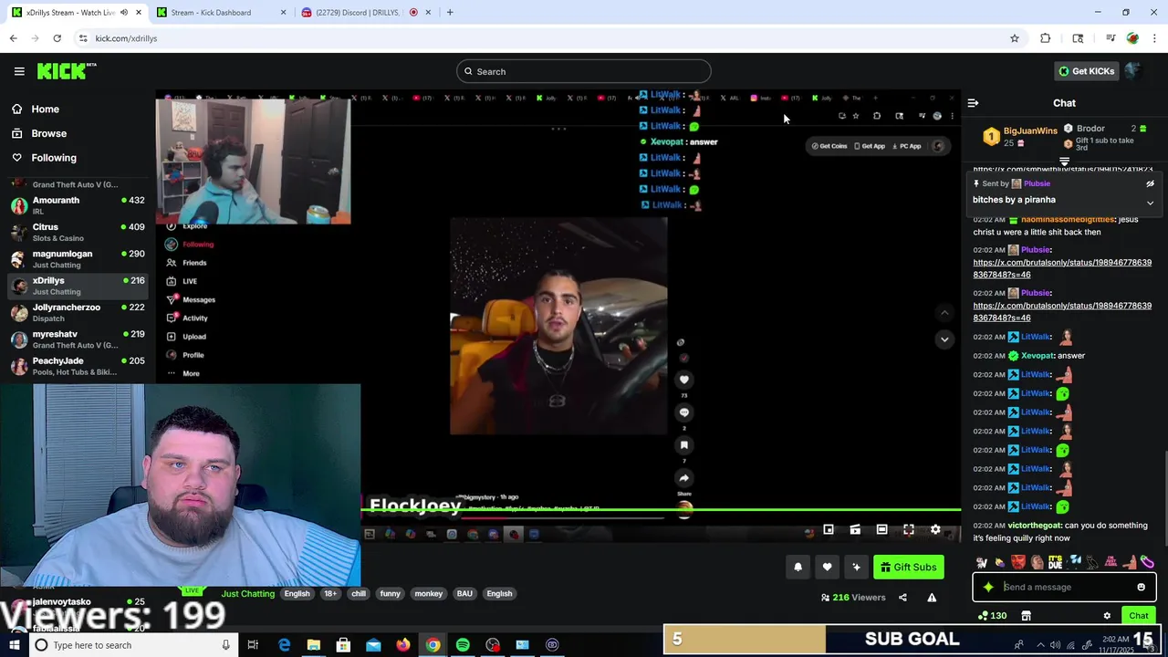Viewport: 1168px width, 657px height.
Task: Open Browse in sidebar
Action: point(47,133)
